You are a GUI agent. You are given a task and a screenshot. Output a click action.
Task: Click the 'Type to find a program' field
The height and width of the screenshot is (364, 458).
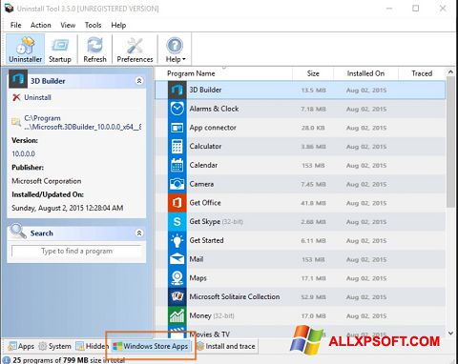[x=76, y=251]
